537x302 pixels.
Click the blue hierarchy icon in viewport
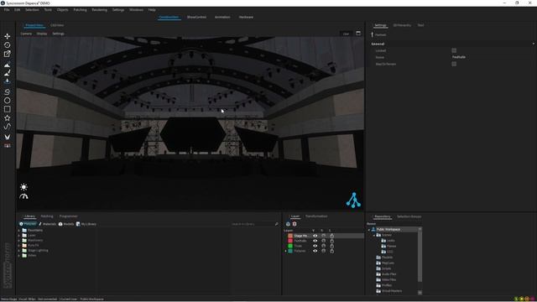353,200
